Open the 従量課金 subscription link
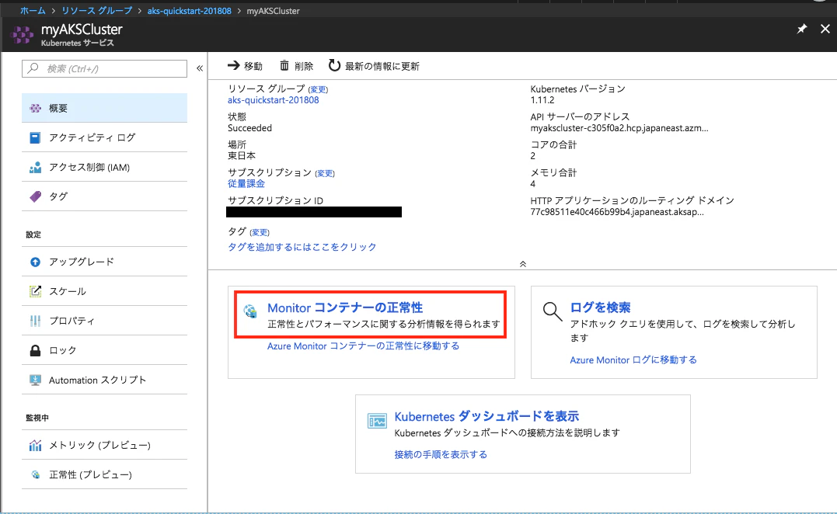This screenshot has width=837, height=514. point(246,183)
